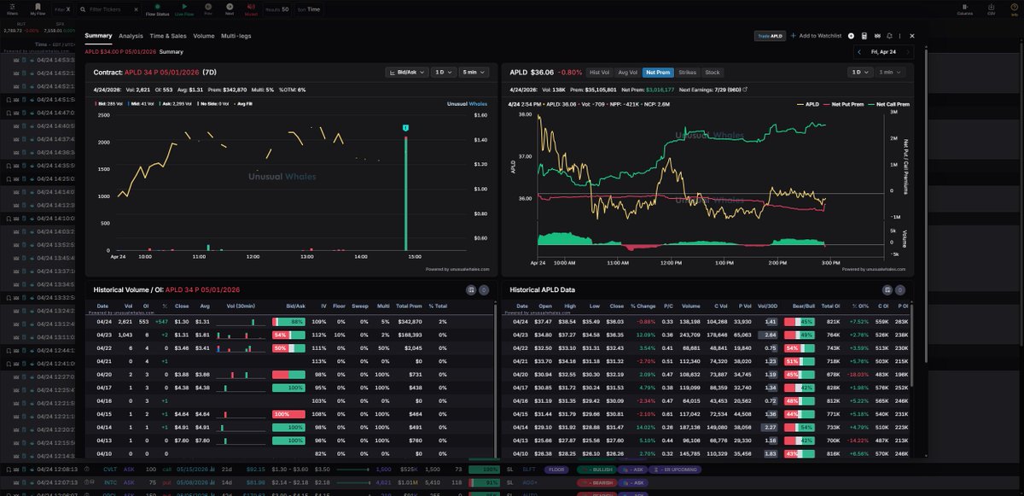Clear the Filter X chip
1024x496 pixels.
[x=62, y=9]
